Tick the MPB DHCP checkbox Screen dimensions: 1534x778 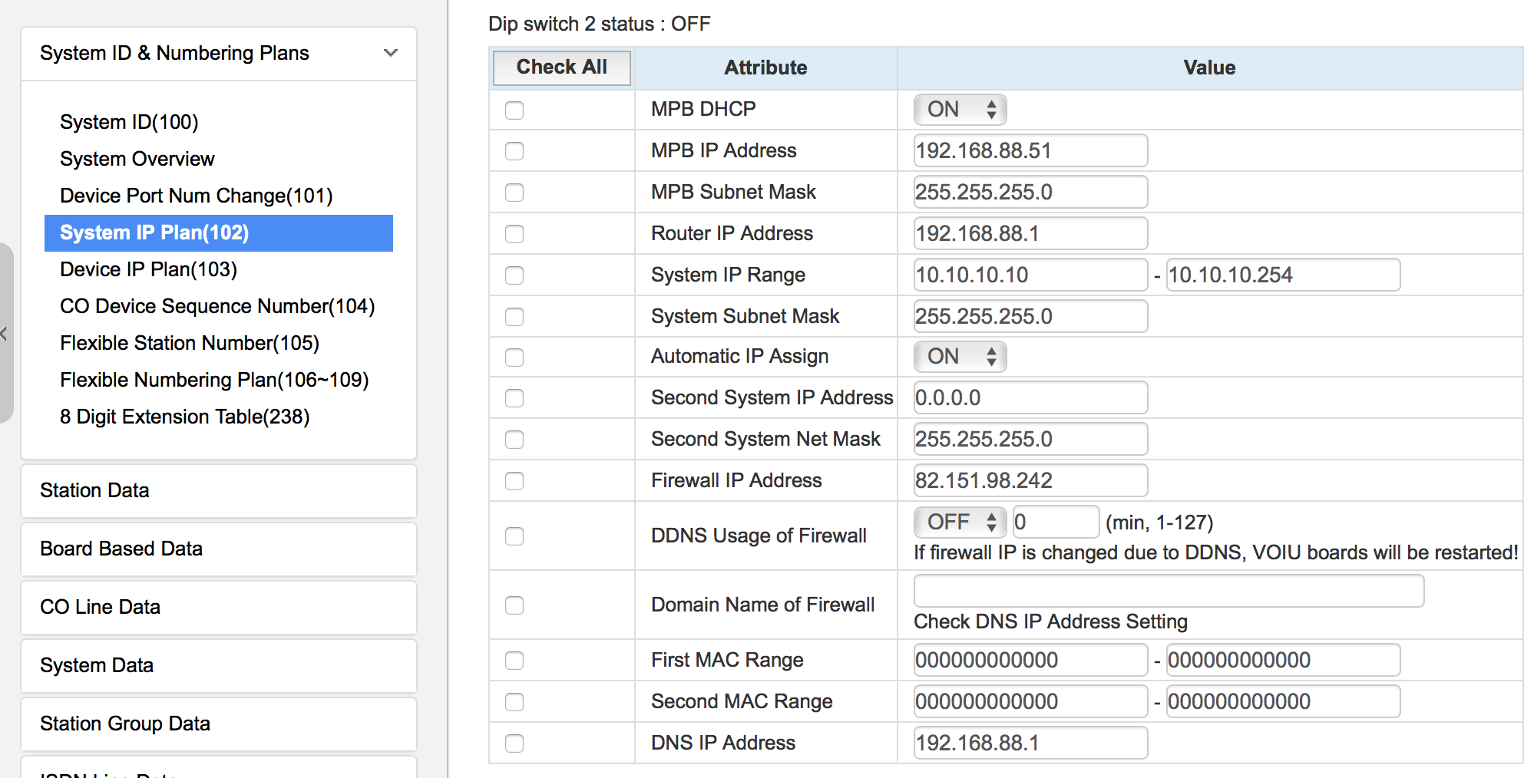coord(514,110)
